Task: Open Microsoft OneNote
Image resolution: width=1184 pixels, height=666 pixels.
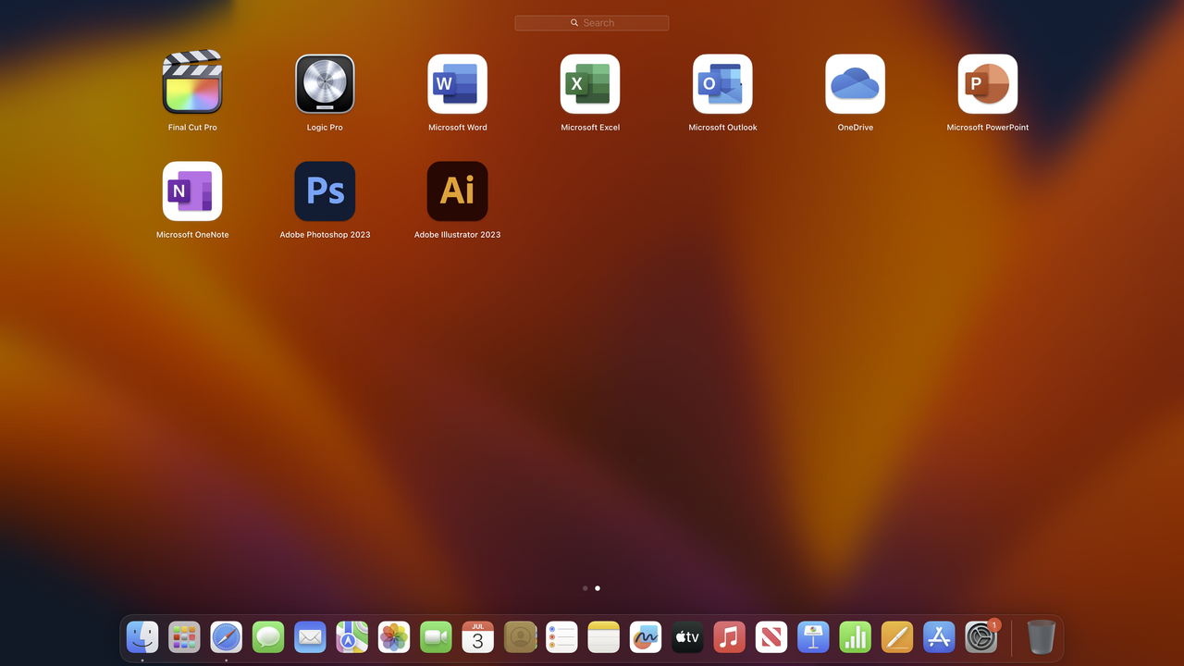Action: coord(192,191)
